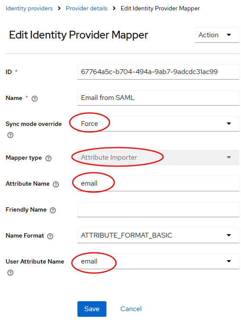Click the empty Friendly Name field
The width and height of the screenshot is (241, 325).
(158, 209)
